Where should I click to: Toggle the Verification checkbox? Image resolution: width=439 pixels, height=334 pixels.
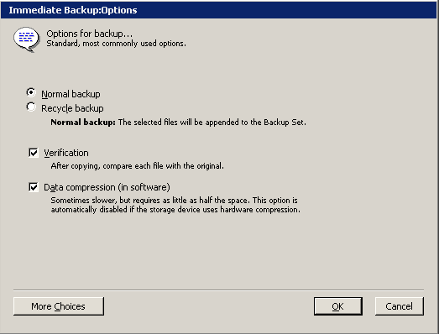[x=34, y=153]
